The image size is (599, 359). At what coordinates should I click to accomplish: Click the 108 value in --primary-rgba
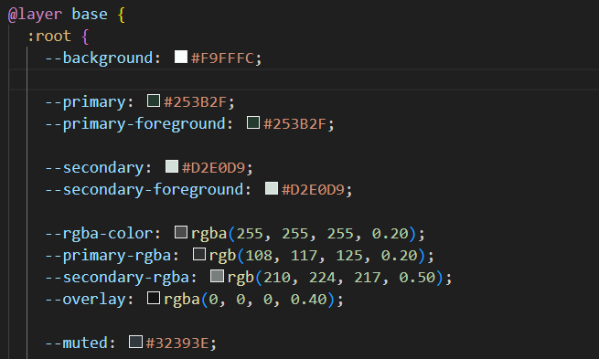259,256
